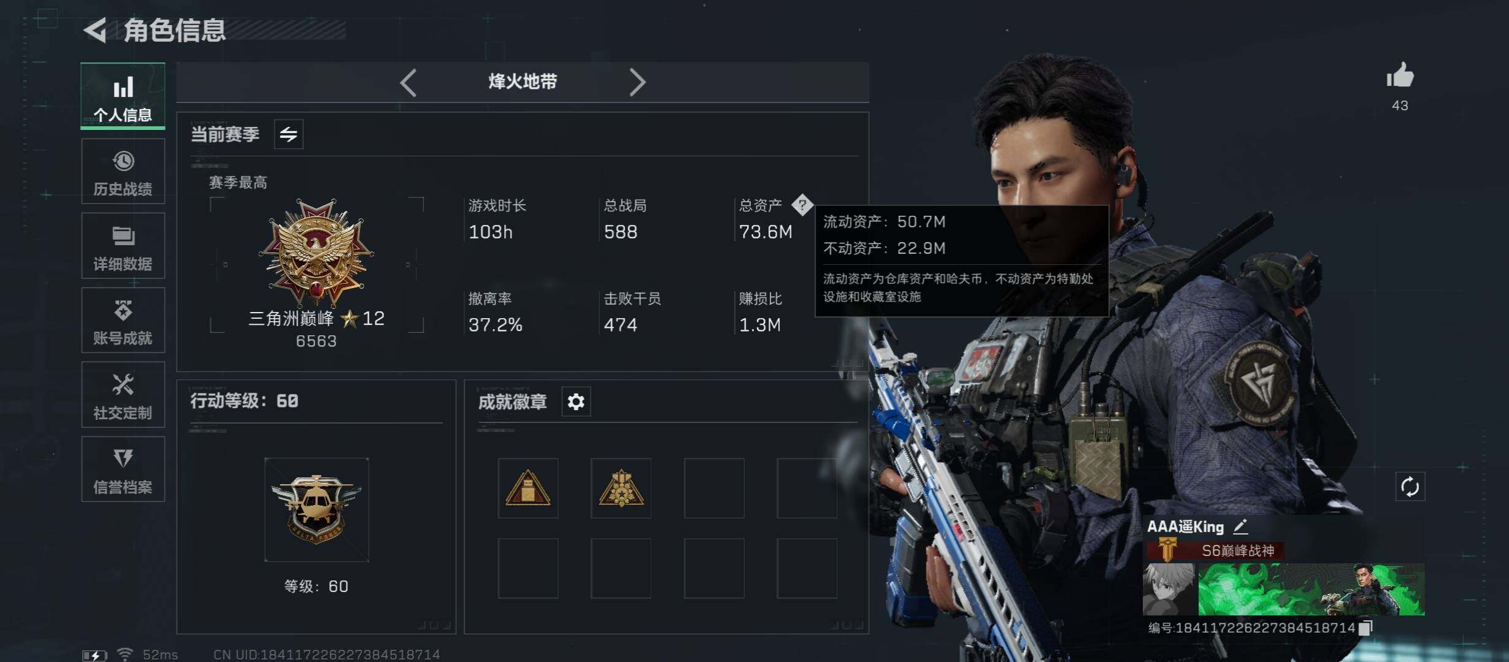
Task: Toggle 当前赛季 season swap button
Action: coord(288,134)
